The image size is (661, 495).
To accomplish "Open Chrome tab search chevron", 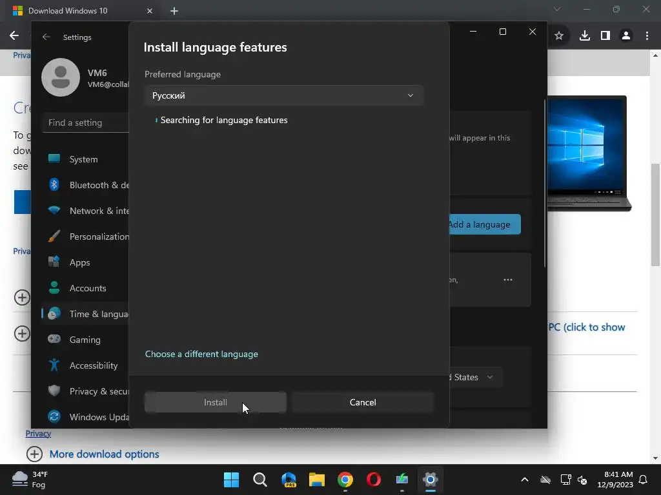I will point(557,9).
